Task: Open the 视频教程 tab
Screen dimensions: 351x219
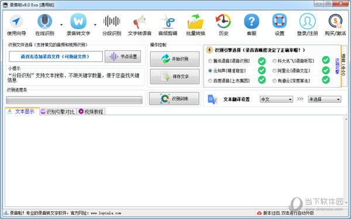Action: (91, 112)
